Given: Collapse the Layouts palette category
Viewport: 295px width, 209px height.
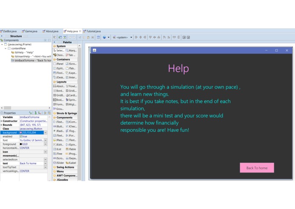Looking at the screenshot, I should tap(65, 82).
